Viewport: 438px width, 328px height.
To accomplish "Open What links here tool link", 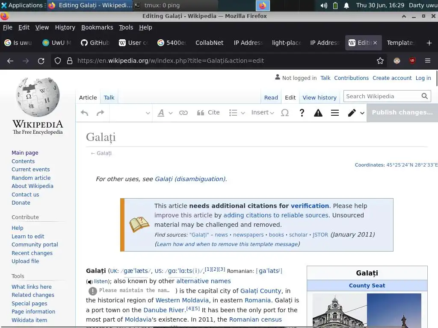I will pyautogui.click(x=32, y=287).
